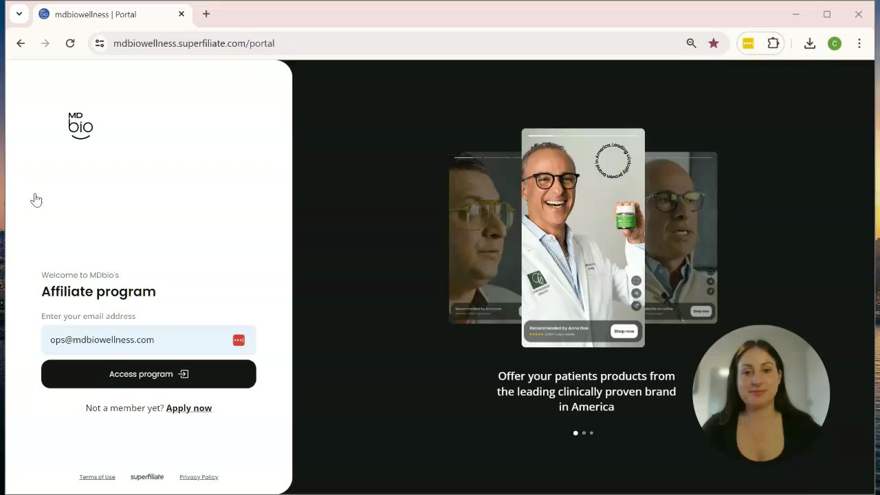The height and width of the screenshot is (495, 880).
Task: Click the superfiliate footer logo
Action: (147, 476)
